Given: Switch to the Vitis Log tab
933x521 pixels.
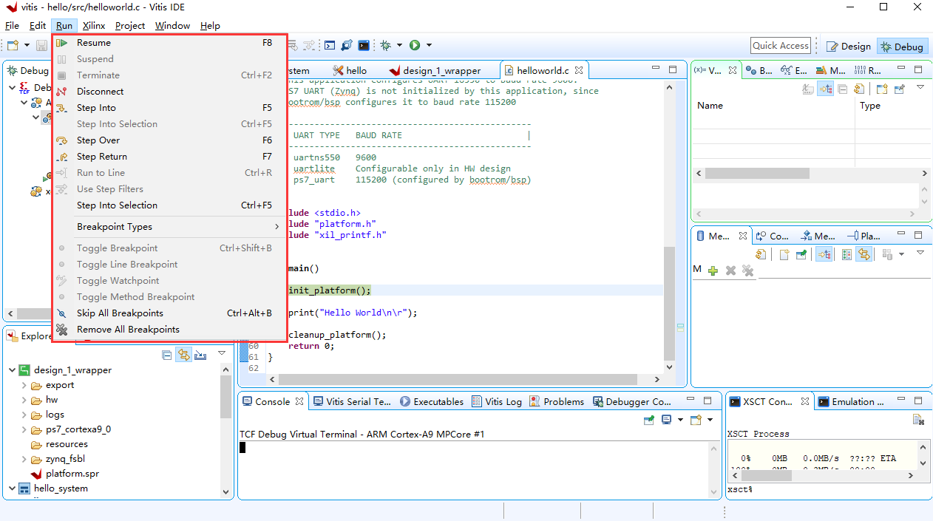Looking at the screenshot, I should 497,402.
